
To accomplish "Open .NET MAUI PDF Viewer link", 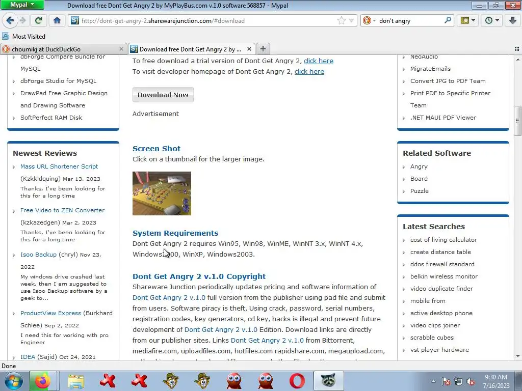I will pos(443,118).
